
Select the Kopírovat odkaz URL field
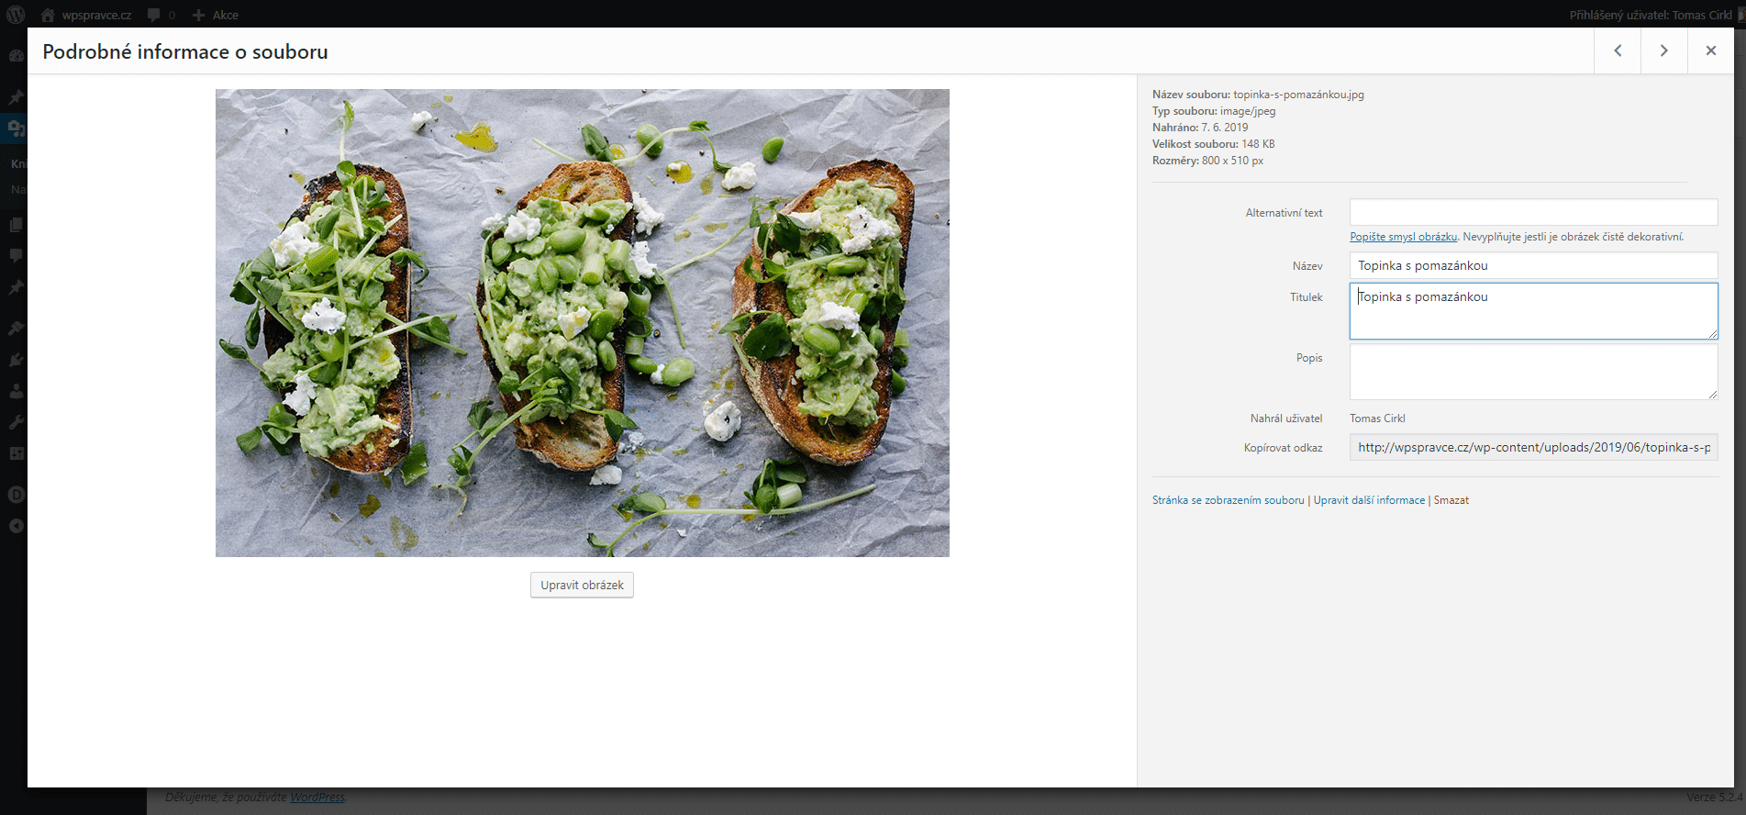tap(1532, 447)
